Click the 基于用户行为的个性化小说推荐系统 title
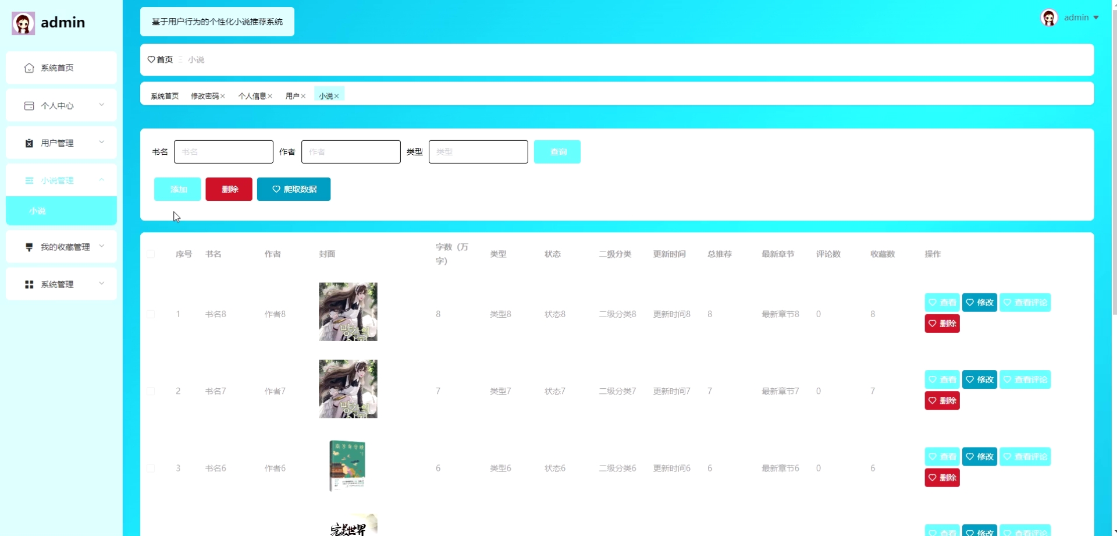 tap(217, 22)
